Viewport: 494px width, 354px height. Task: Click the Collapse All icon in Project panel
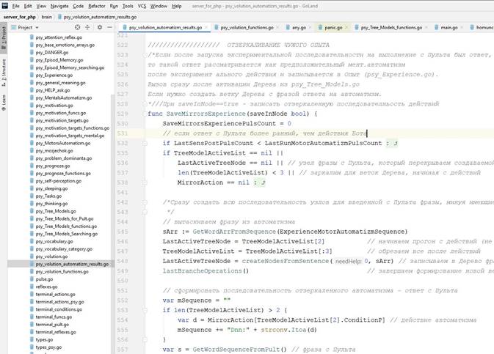pyautogui.click(x=87, y=27)
